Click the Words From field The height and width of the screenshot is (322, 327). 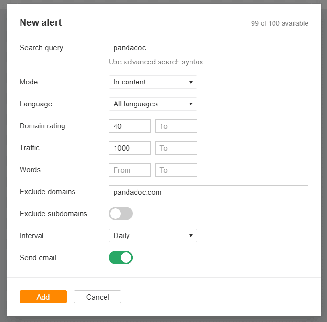130,170
